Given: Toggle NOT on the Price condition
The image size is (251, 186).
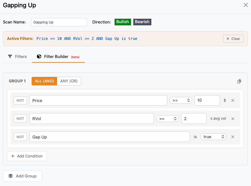Looking at the screenshot, I should pos(20,100).
